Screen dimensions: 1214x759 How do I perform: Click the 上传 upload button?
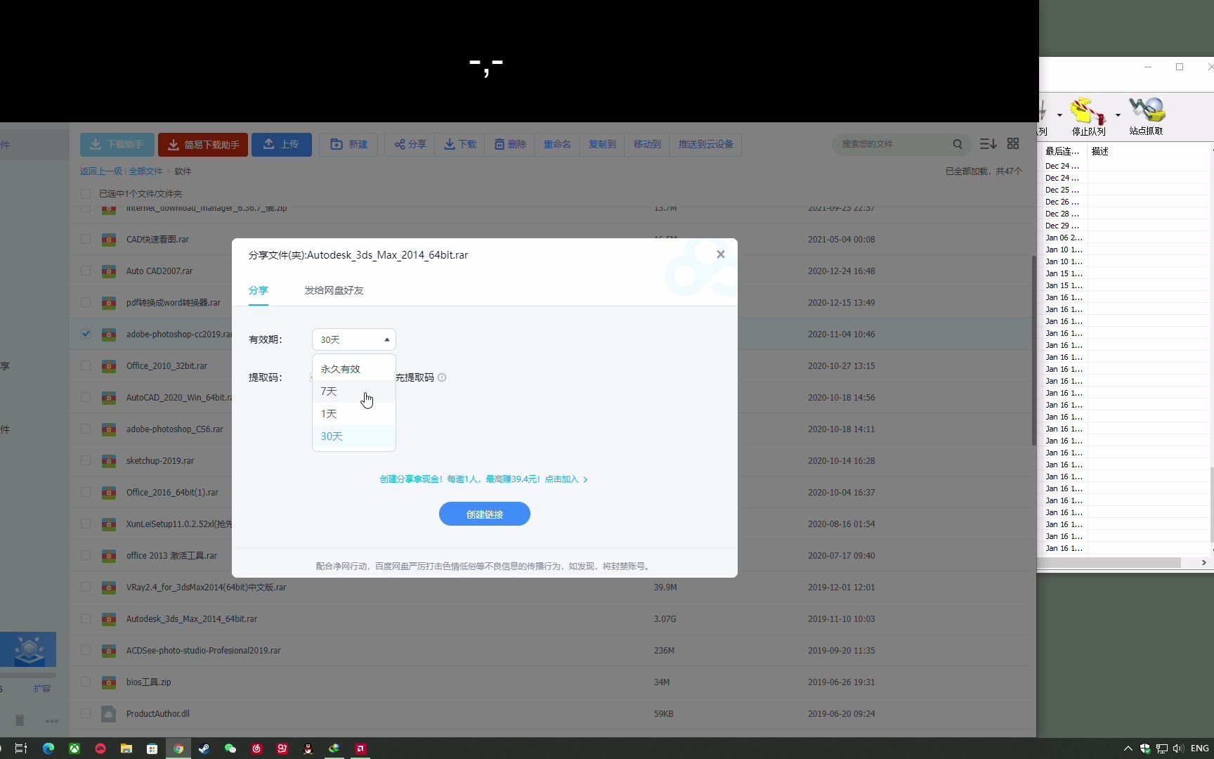(x=281, y=145)
